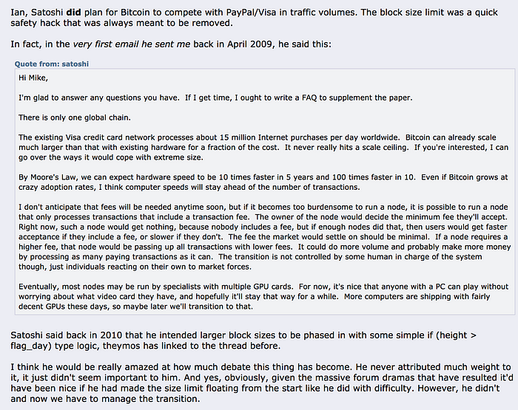The image size is (518, 410).
Task: Click the 'April 2009' date text
Action: pos(250,44)
